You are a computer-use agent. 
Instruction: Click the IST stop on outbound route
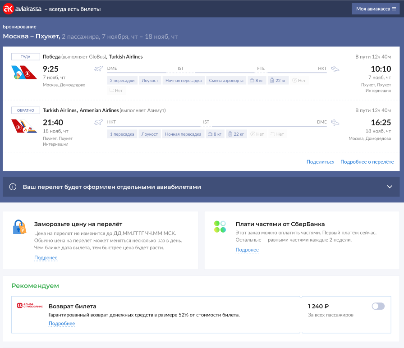click(x=181, y=68)
